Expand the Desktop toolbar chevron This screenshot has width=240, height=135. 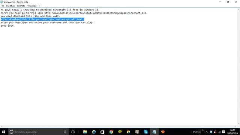[203, 130]
